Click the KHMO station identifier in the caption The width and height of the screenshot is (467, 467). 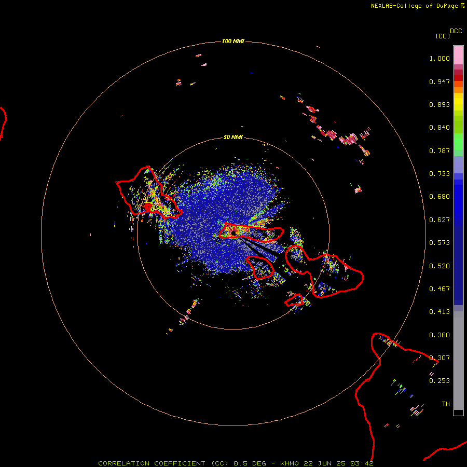[x=289, y=463]
